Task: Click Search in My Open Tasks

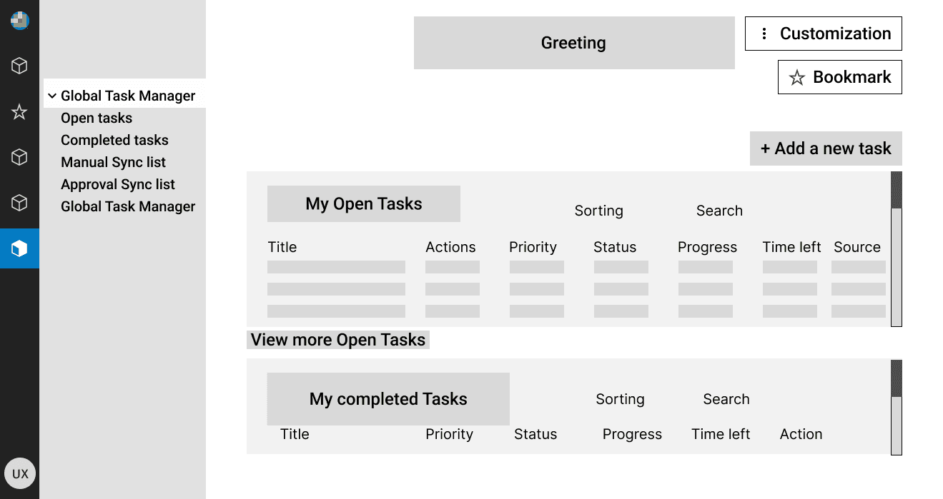Action: point(719,211)
